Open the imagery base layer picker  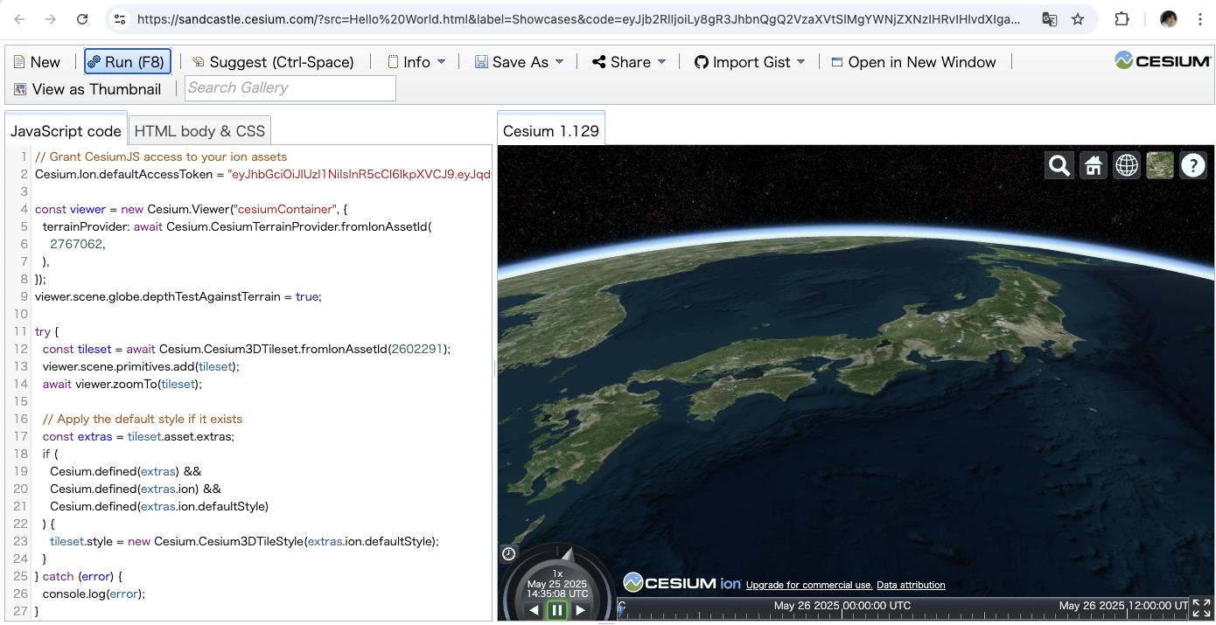[1159, 164]
